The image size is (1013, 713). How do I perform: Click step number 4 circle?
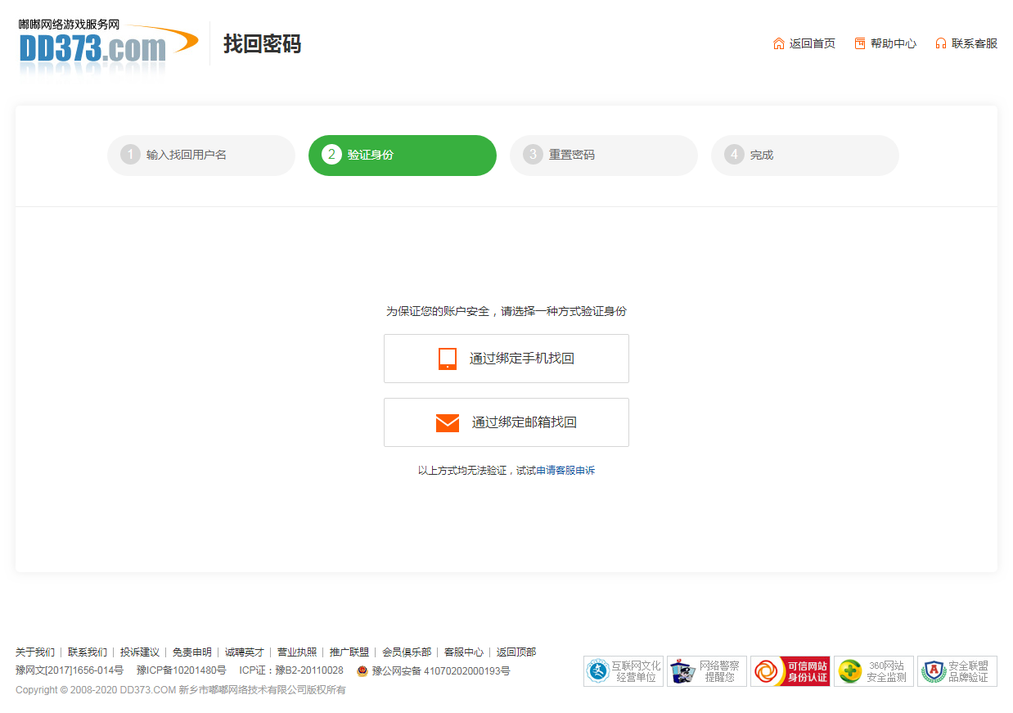(734, 154)
